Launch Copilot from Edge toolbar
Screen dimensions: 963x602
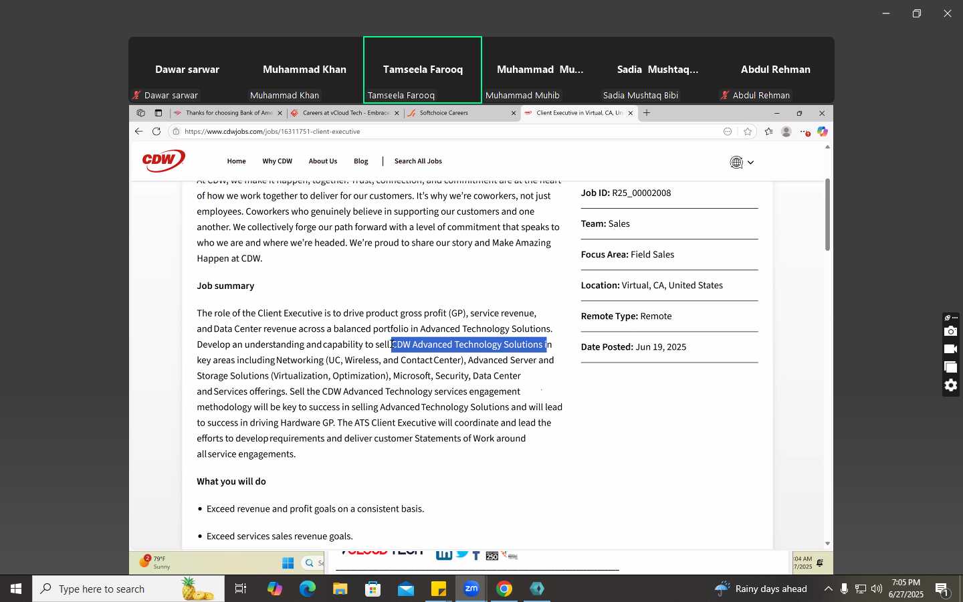tap(823, 132)
